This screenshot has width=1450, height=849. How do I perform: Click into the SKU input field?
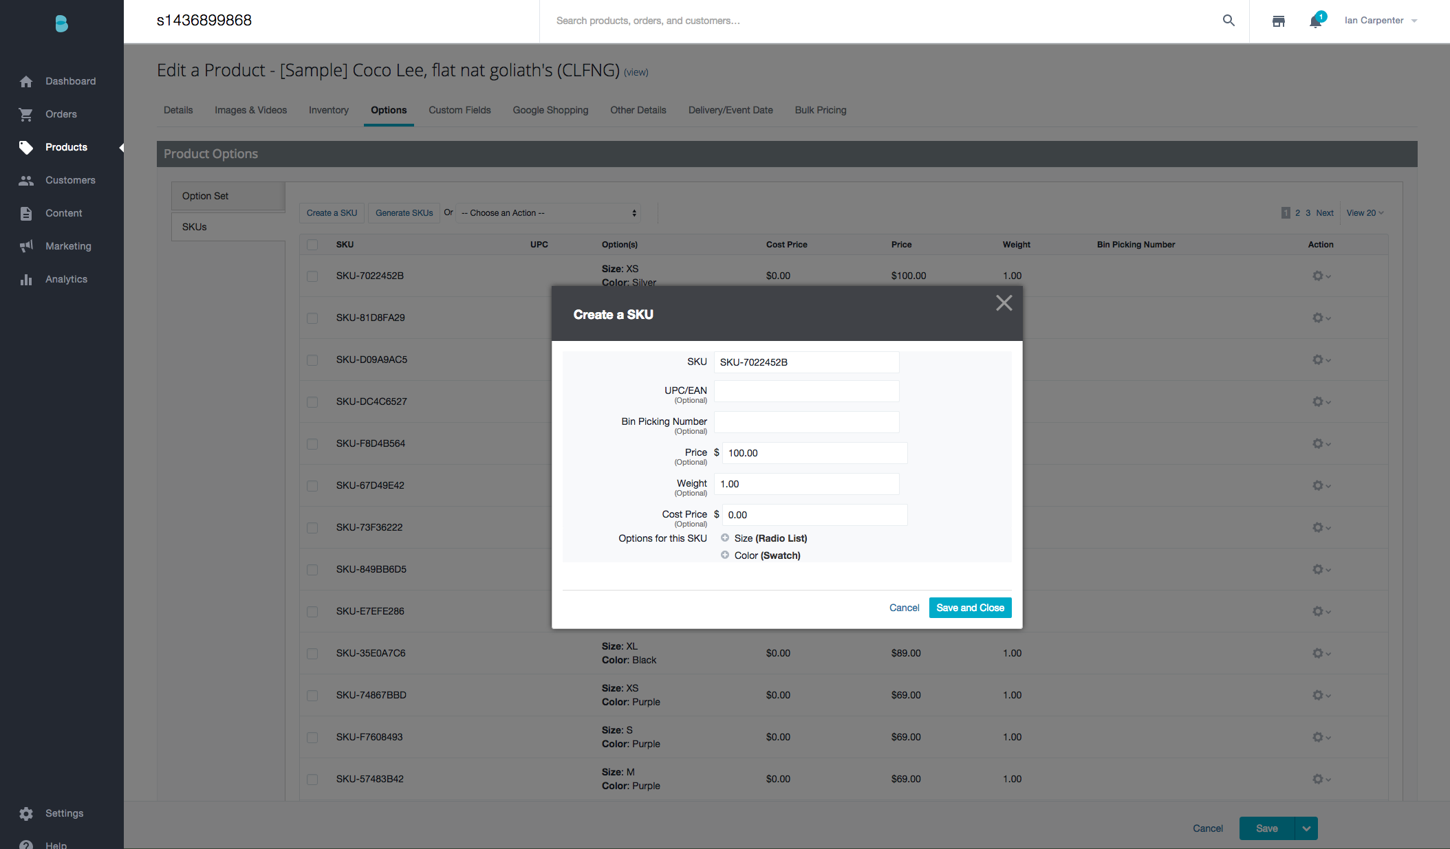[x=806, y=362]
